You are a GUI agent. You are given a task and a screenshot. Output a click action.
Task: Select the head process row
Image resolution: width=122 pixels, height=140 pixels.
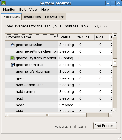tap(59, 105)
